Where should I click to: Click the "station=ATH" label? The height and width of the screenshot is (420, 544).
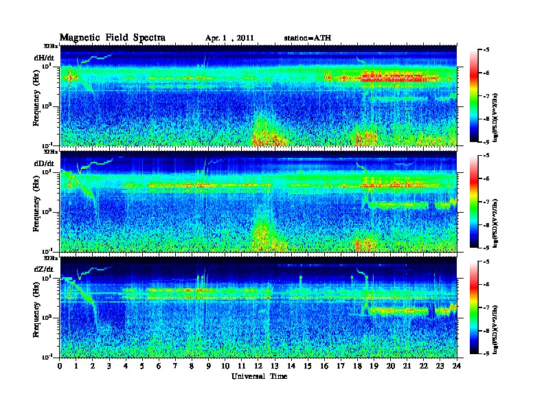(x=308, y=38)
